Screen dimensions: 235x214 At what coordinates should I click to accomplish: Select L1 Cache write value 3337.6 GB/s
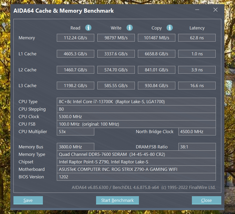pyautogui.click(x=116, y=54)
